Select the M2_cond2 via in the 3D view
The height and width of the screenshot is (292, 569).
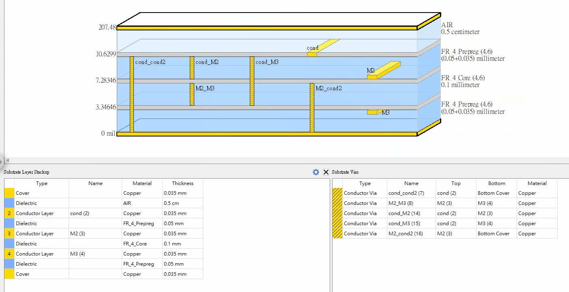pyautogui.click(x=312, y=108)
